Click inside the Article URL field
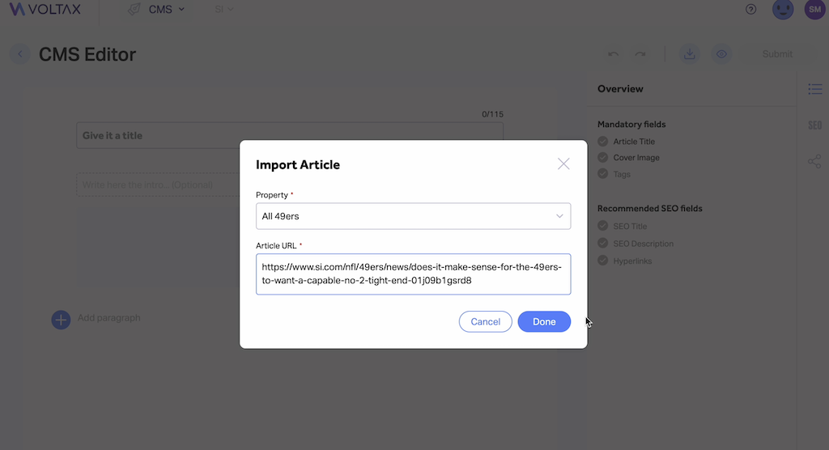Viewport: 829px width, 450px height. 413,274
